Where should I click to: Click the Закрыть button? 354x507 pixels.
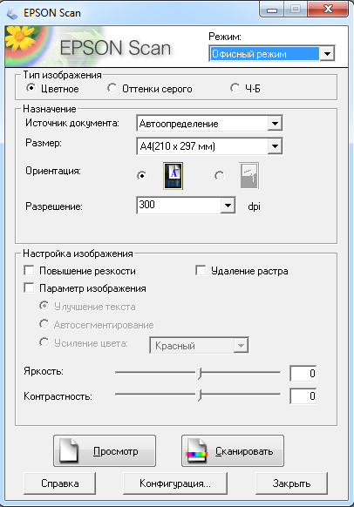pos(291,483)
